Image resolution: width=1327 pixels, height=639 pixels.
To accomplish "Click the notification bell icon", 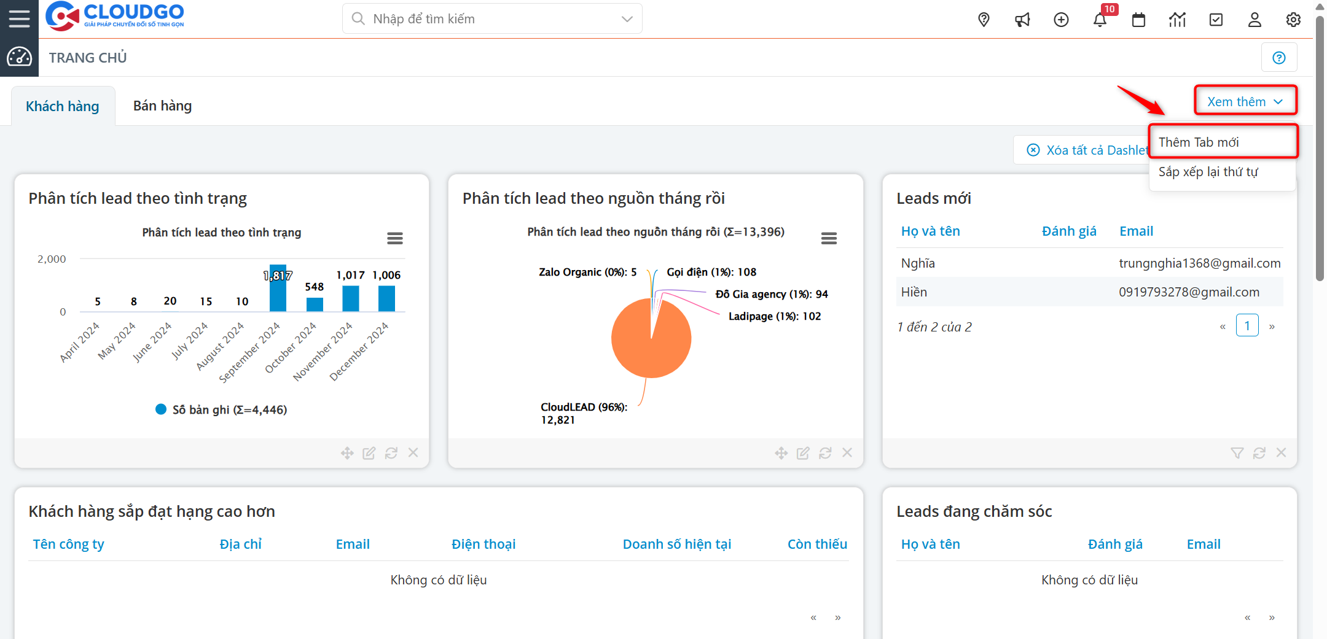I will tap(1100, 20).
